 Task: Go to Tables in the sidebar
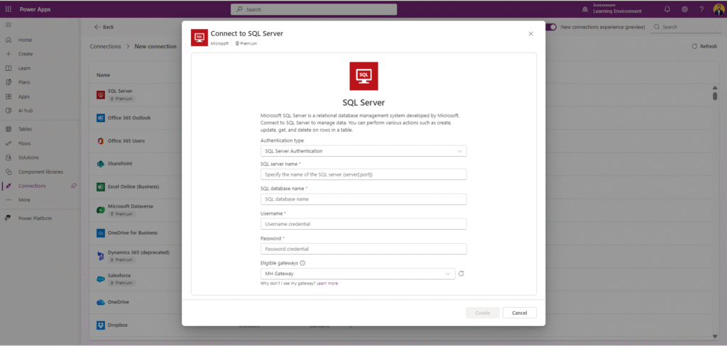[25, 129]
